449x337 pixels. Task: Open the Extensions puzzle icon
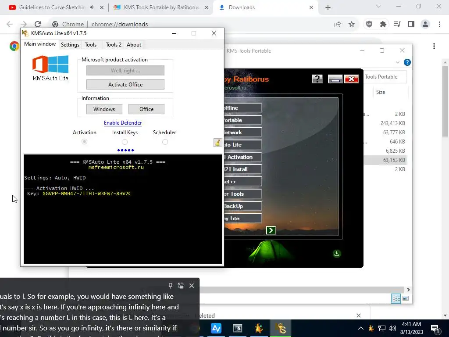click(x=383, y=25)
